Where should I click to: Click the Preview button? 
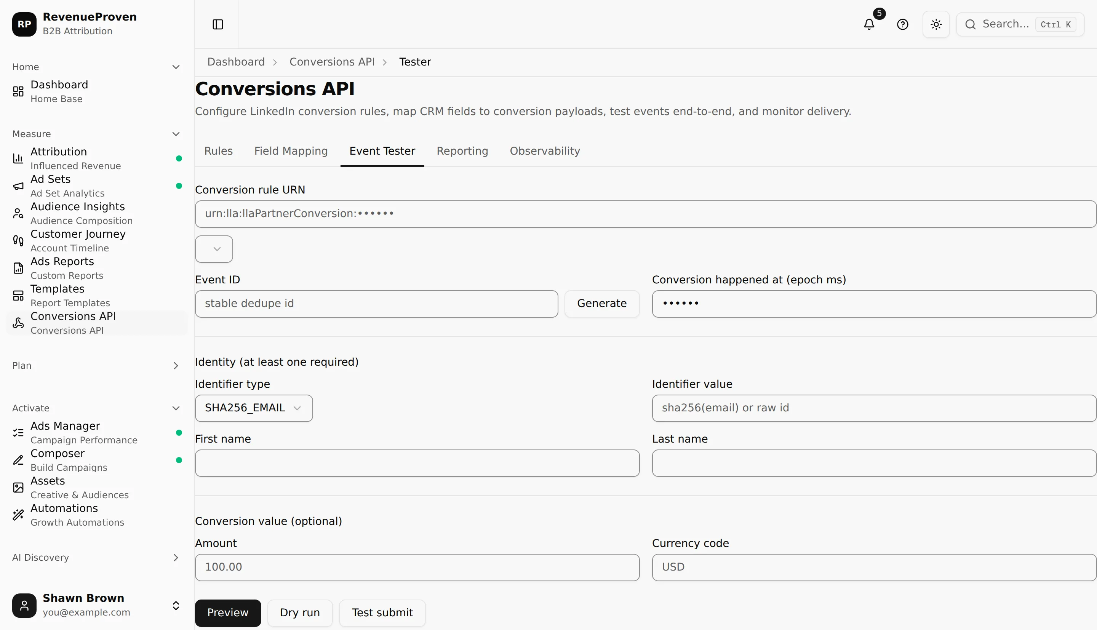(x=227, y=613)
